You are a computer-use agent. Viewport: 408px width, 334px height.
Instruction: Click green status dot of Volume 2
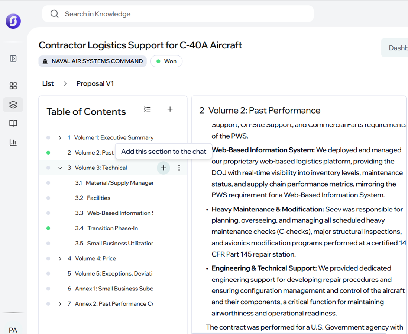[48, 153]
